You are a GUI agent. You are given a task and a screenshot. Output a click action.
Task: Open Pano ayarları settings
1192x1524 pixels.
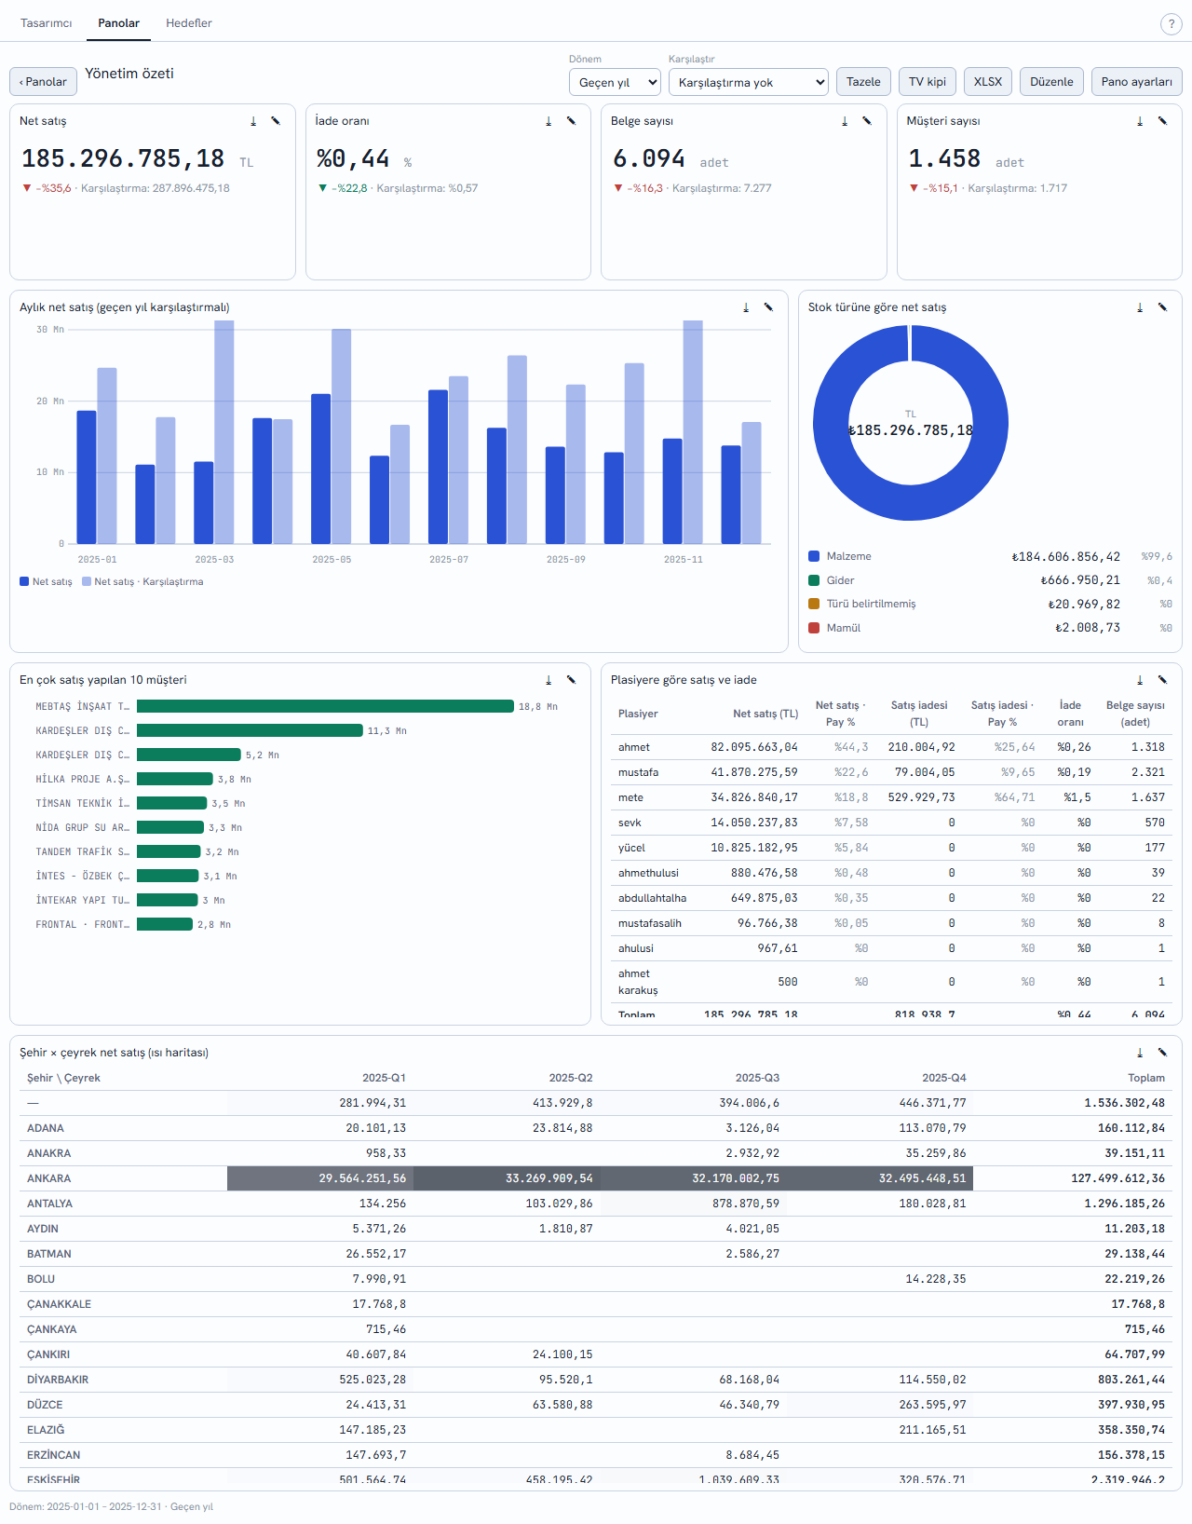(x=1136, y=82)
